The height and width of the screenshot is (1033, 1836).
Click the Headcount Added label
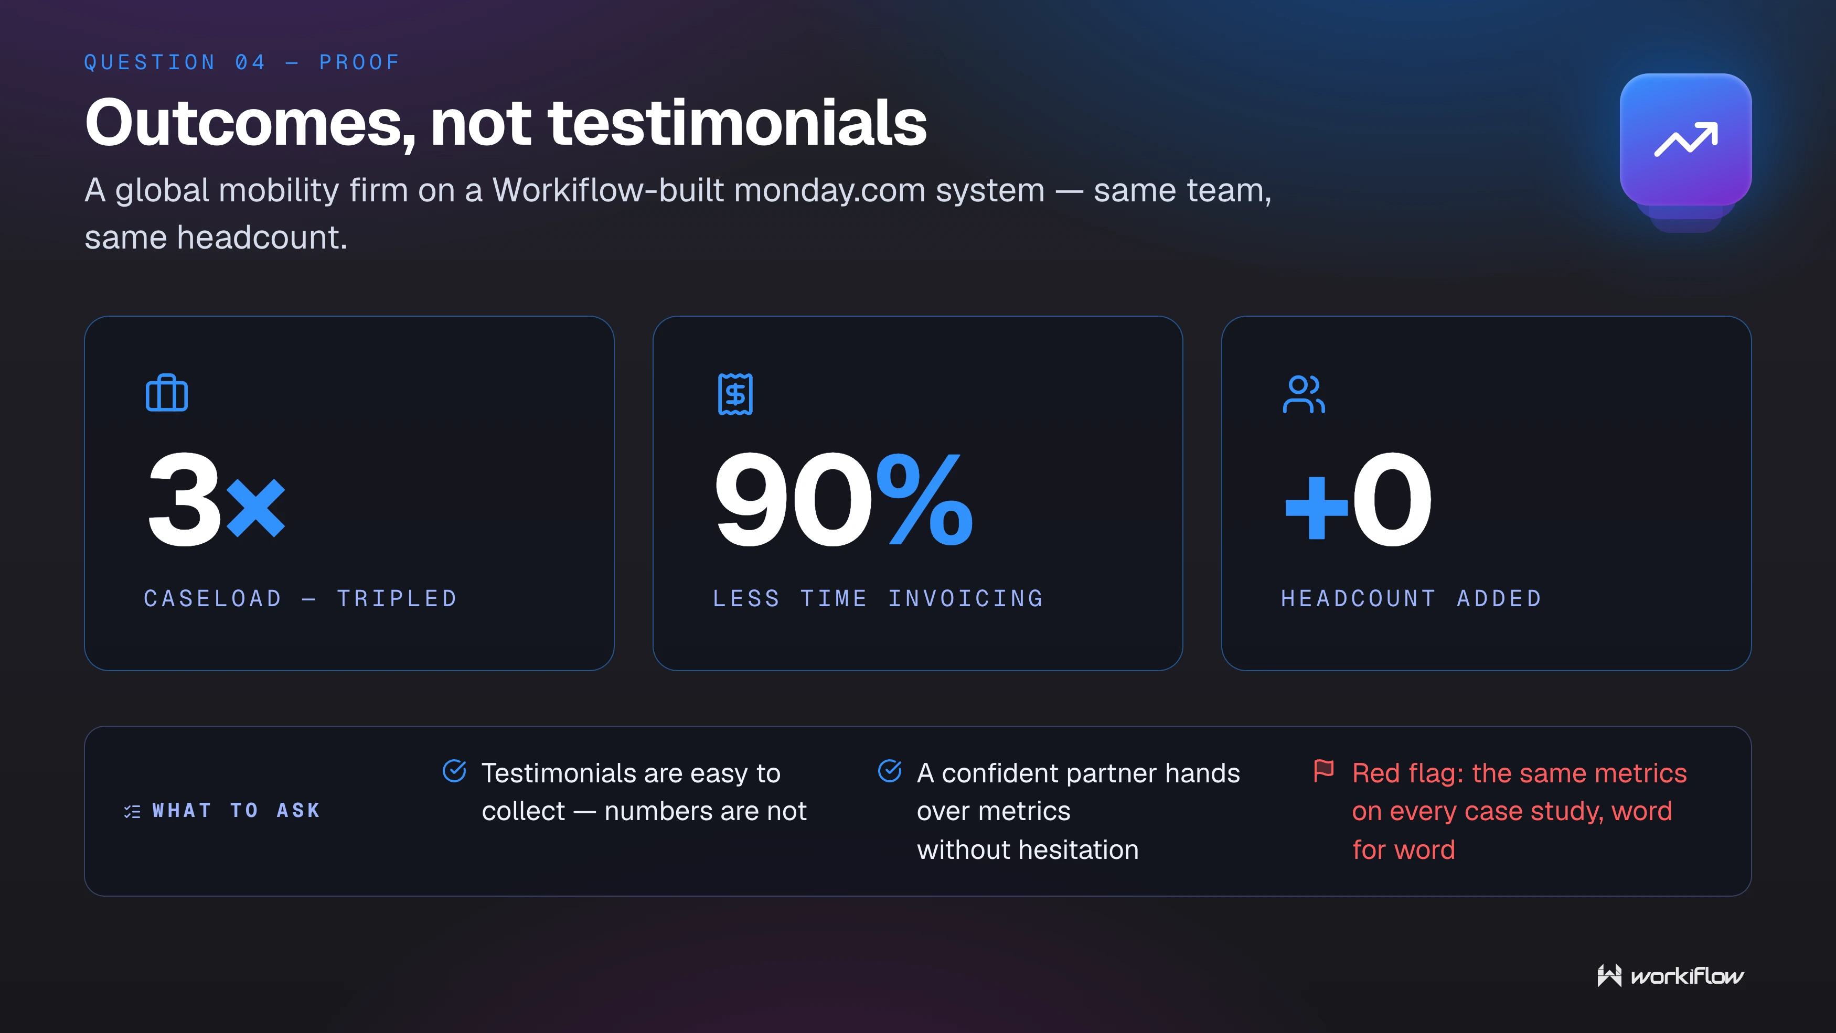tap(1411, 598)
